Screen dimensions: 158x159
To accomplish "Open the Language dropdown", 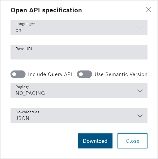I will click(x=75, y=27).
